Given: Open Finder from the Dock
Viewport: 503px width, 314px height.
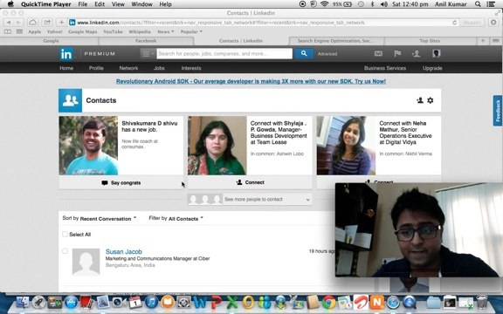Looking at the screenshot, I should pos(22,302).
